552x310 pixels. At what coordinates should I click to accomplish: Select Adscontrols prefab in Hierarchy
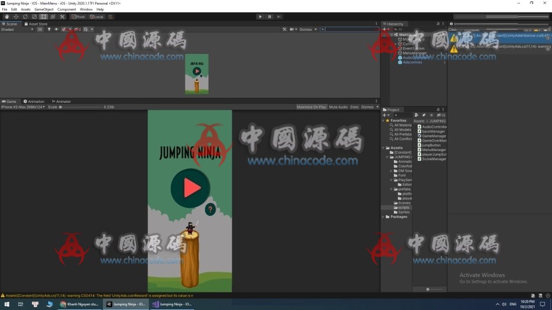(x=412, y=62)
